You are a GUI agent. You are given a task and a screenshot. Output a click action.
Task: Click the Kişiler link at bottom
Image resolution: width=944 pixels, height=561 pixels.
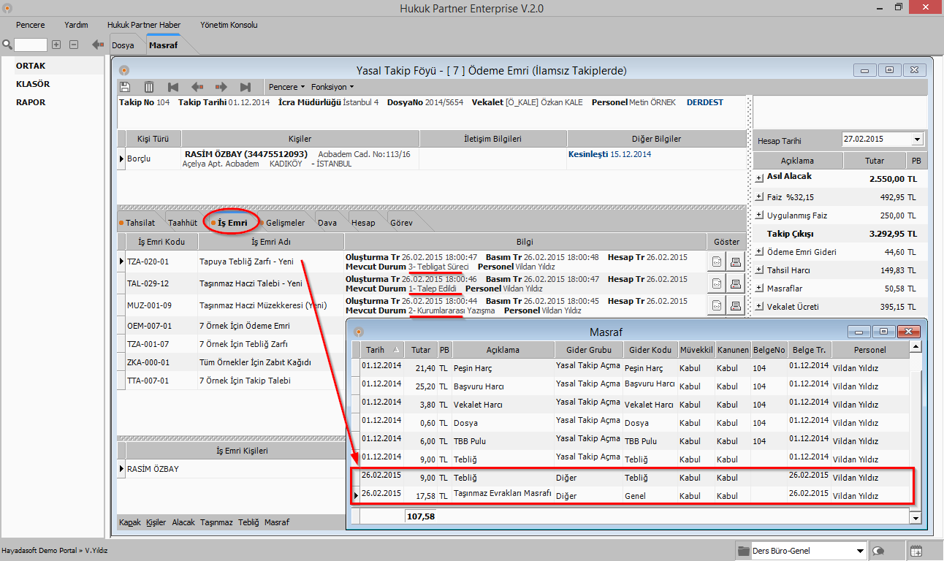point(156,522)
